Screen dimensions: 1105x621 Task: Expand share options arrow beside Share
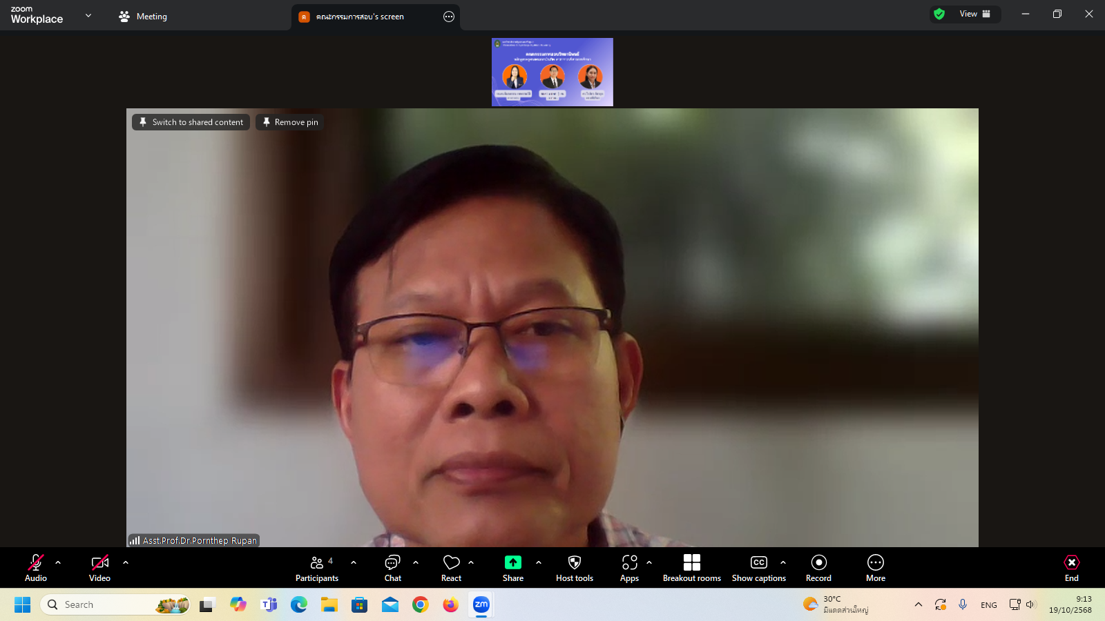click(x=539, y=562)
